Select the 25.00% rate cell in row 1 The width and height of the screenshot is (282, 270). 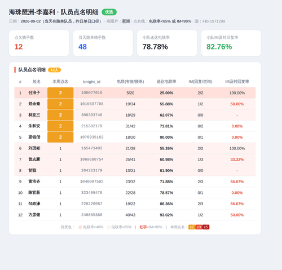point(166,93)
